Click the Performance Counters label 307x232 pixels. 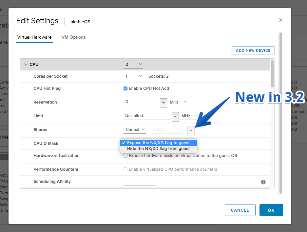(56, 169)
